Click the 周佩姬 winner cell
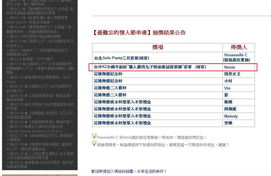This screenshot has height=176, width=271. [238, 109]
